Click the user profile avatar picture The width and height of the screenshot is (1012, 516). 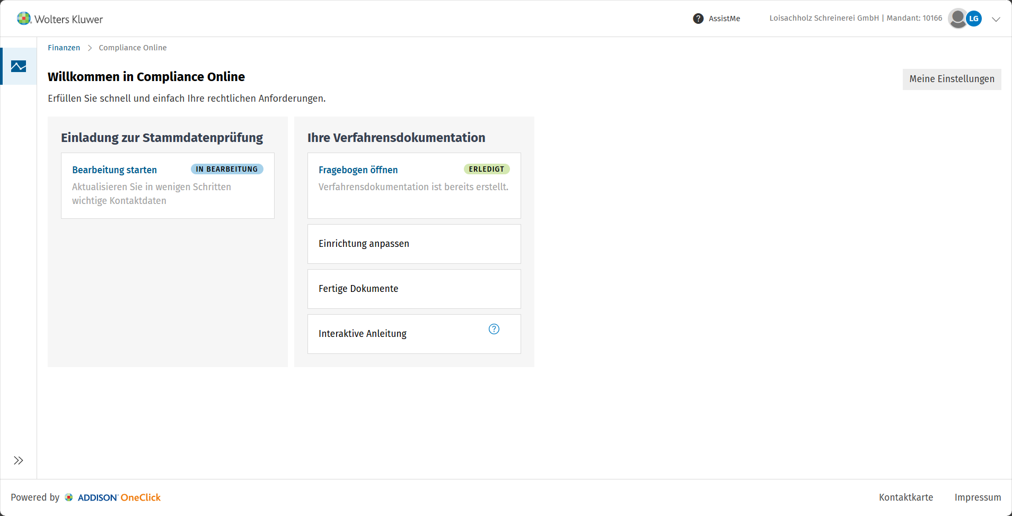[957, 19]
